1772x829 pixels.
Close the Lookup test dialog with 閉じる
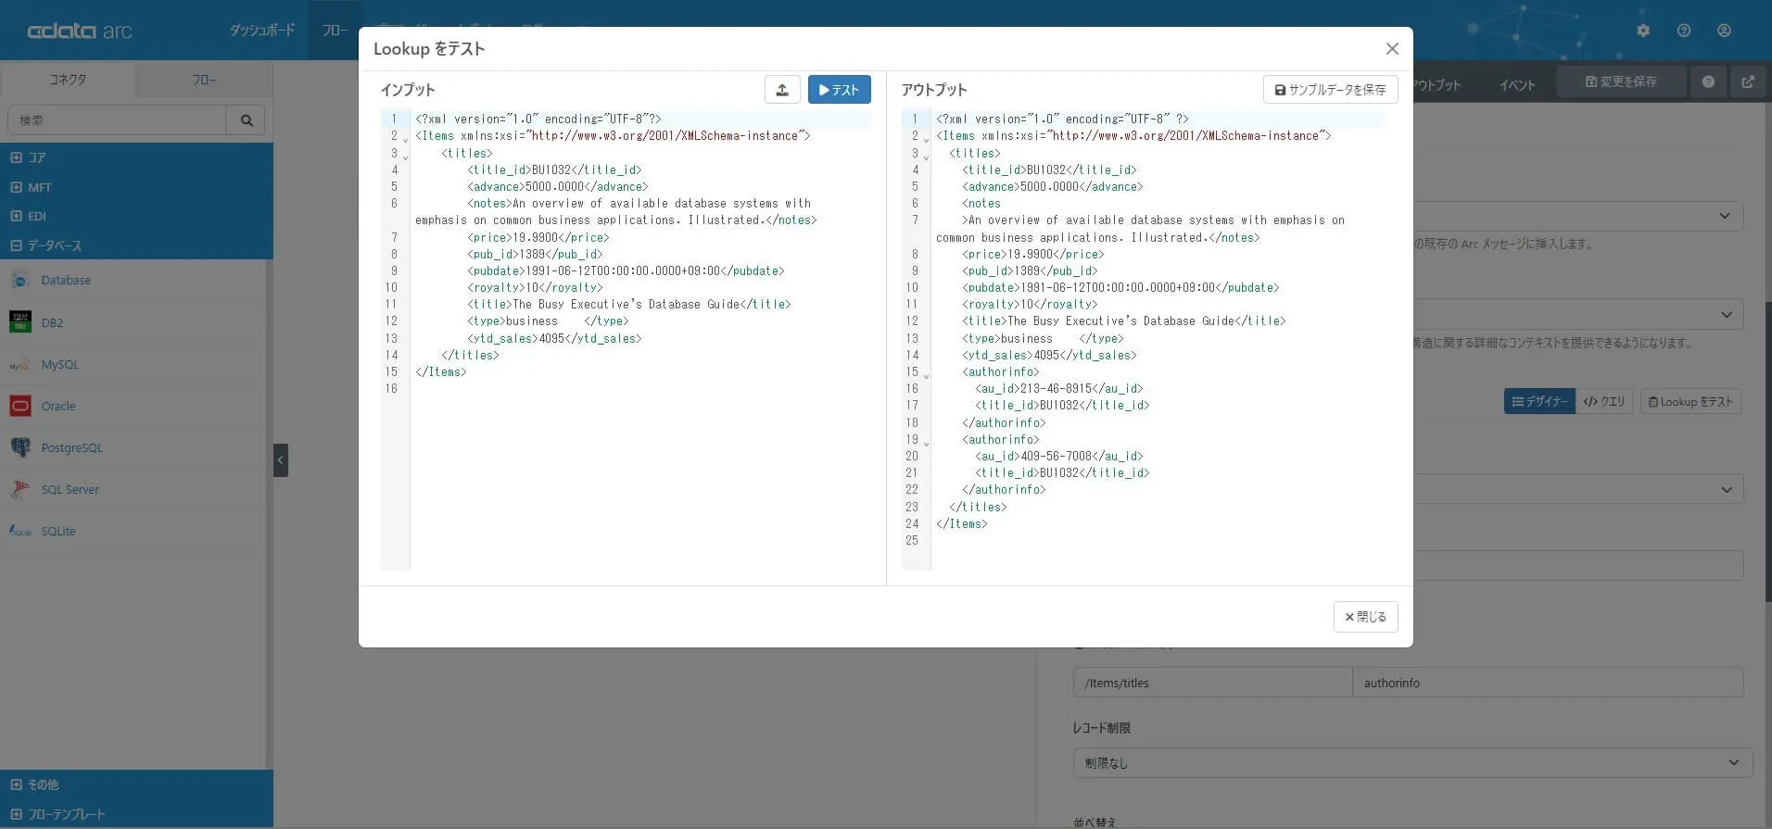tap(1365, 617)
